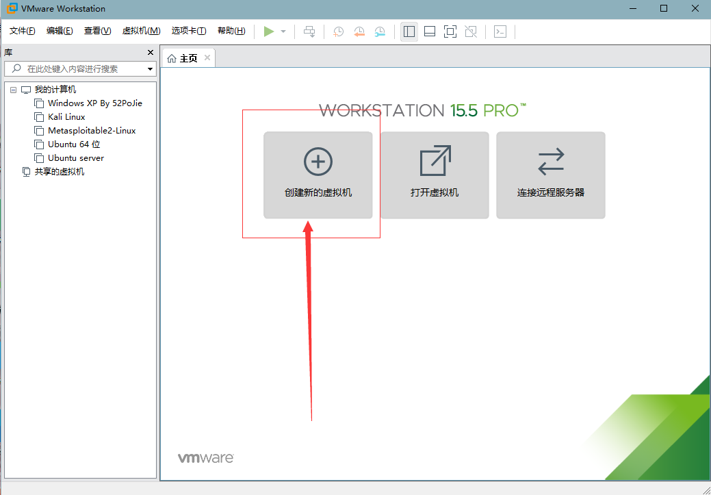Click the Ubuntu 64 位 VM icon
Screen dimensions: 711x495
40,144
